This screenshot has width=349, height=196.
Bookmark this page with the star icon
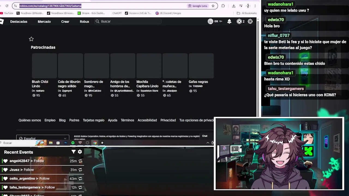tap(213, 6)
